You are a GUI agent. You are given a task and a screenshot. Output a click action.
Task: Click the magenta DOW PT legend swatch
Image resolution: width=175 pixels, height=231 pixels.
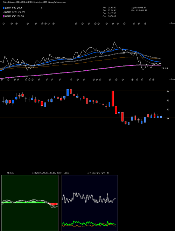pyautogui.click(x=3, y=16)
